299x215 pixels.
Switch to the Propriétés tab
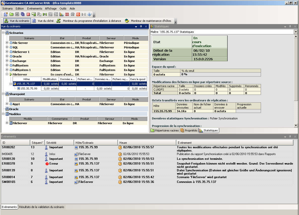tap(189, 130)
